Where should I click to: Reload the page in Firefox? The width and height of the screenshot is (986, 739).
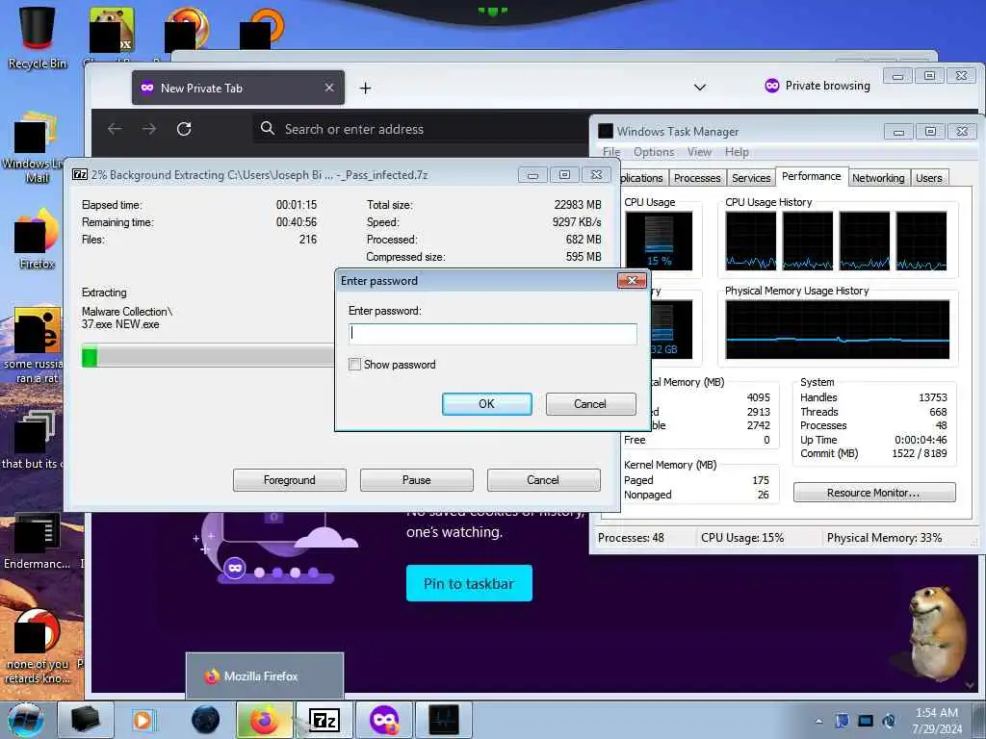(184, 129)
